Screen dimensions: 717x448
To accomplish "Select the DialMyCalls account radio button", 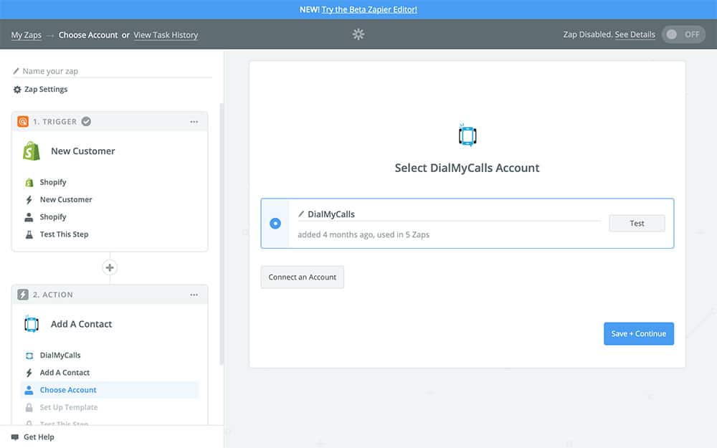I will coord(275,224).
